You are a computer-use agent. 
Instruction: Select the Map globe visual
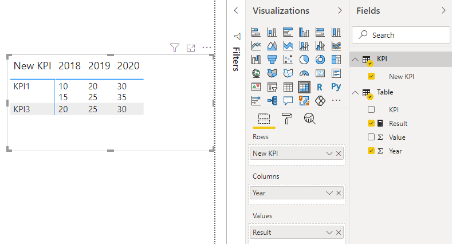256,73
